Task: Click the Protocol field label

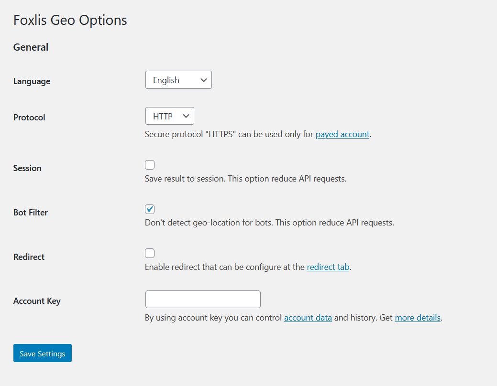Action: tap(29, 118)
